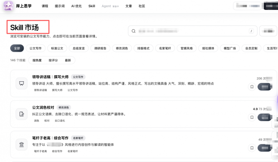Click the edit-document icon of 公文润色校对 card
Screen dimensions: 278x162
tap(21, 114)
